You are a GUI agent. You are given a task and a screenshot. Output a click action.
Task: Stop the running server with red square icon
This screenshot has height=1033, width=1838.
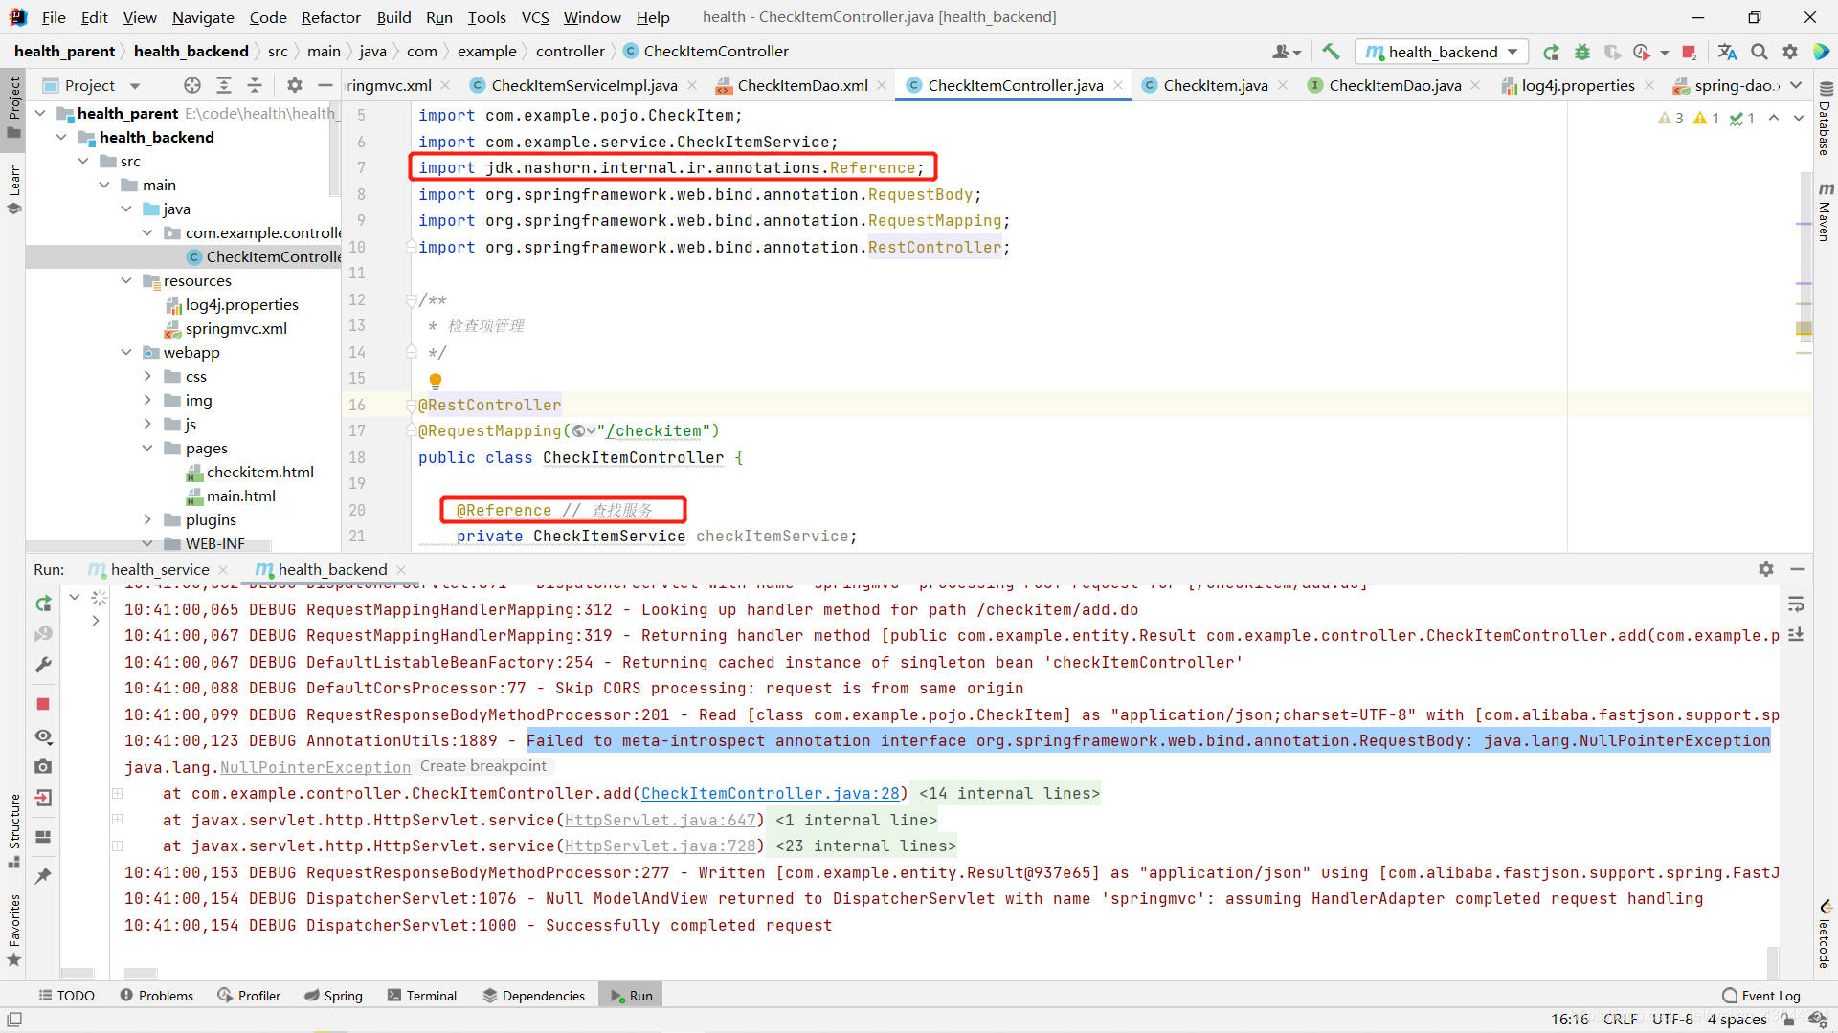tap(42, 704)
